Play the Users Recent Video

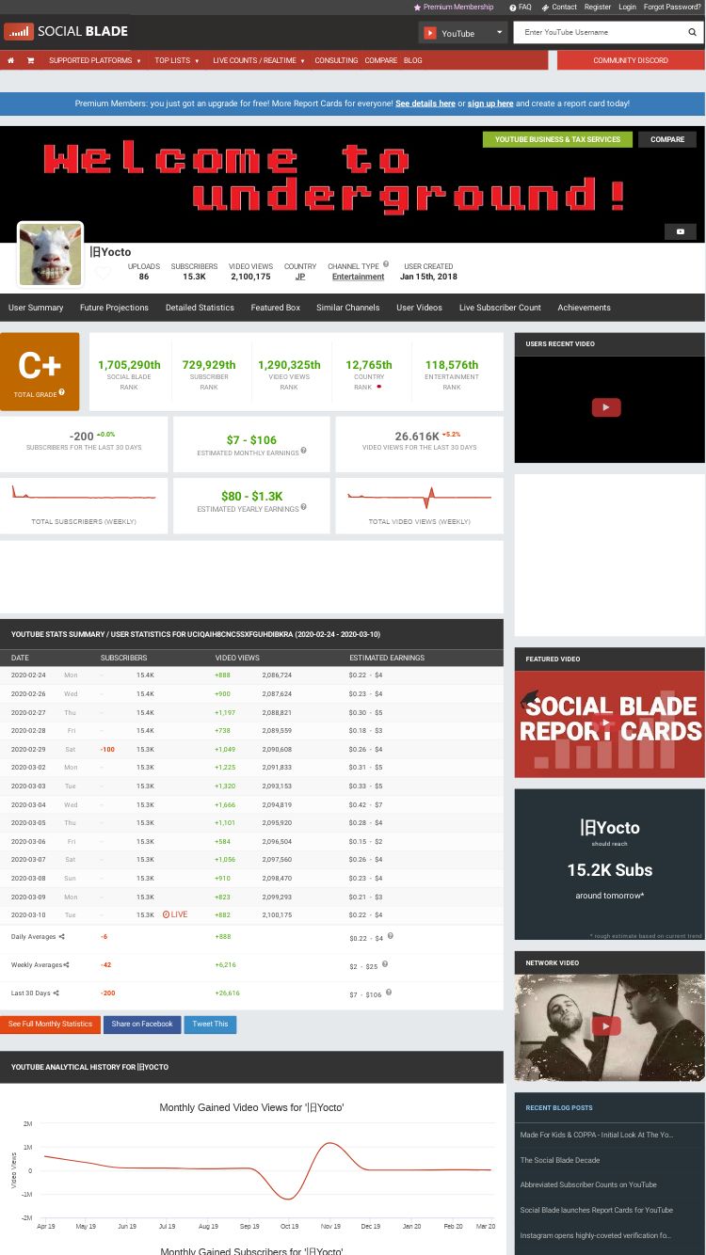click(605, 407)
